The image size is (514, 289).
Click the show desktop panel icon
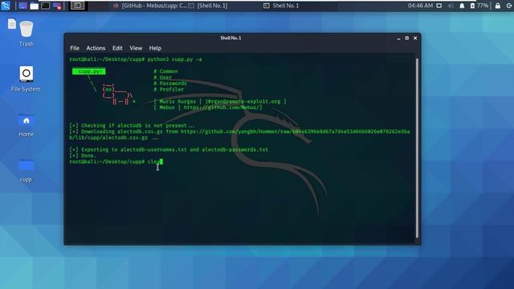pyautogui.click(x=22, y=6)
